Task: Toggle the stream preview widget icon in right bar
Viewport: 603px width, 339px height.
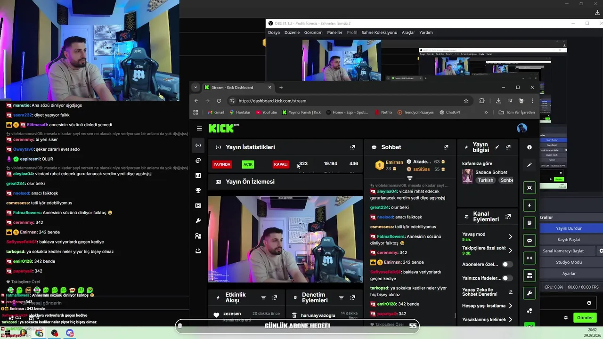Action: pos(530,187)
